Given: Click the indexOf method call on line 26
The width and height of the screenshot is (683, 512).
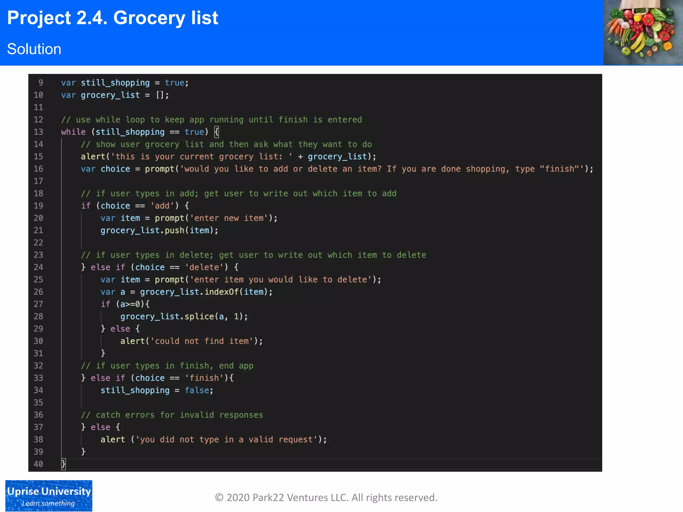Looking at the screenshot, I should click(x=221, y=292).
